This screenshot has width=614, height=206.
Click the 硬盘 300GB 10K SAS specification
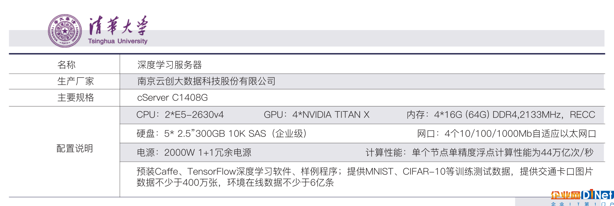(x=221, y=134)
